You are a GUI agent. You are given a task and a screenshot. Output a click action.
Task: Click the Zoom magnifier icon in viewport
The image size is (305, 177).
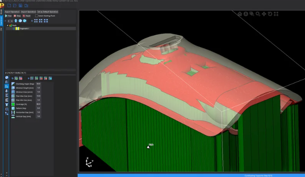(258, 14)
